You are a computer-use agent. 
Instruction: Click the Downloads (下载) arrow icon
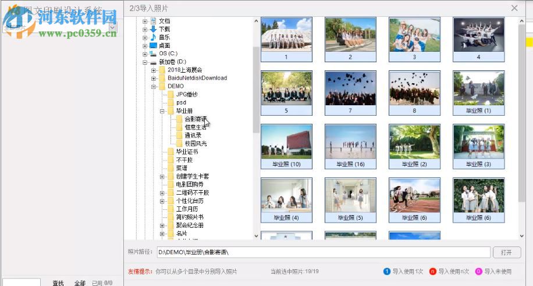coord(153,29)
